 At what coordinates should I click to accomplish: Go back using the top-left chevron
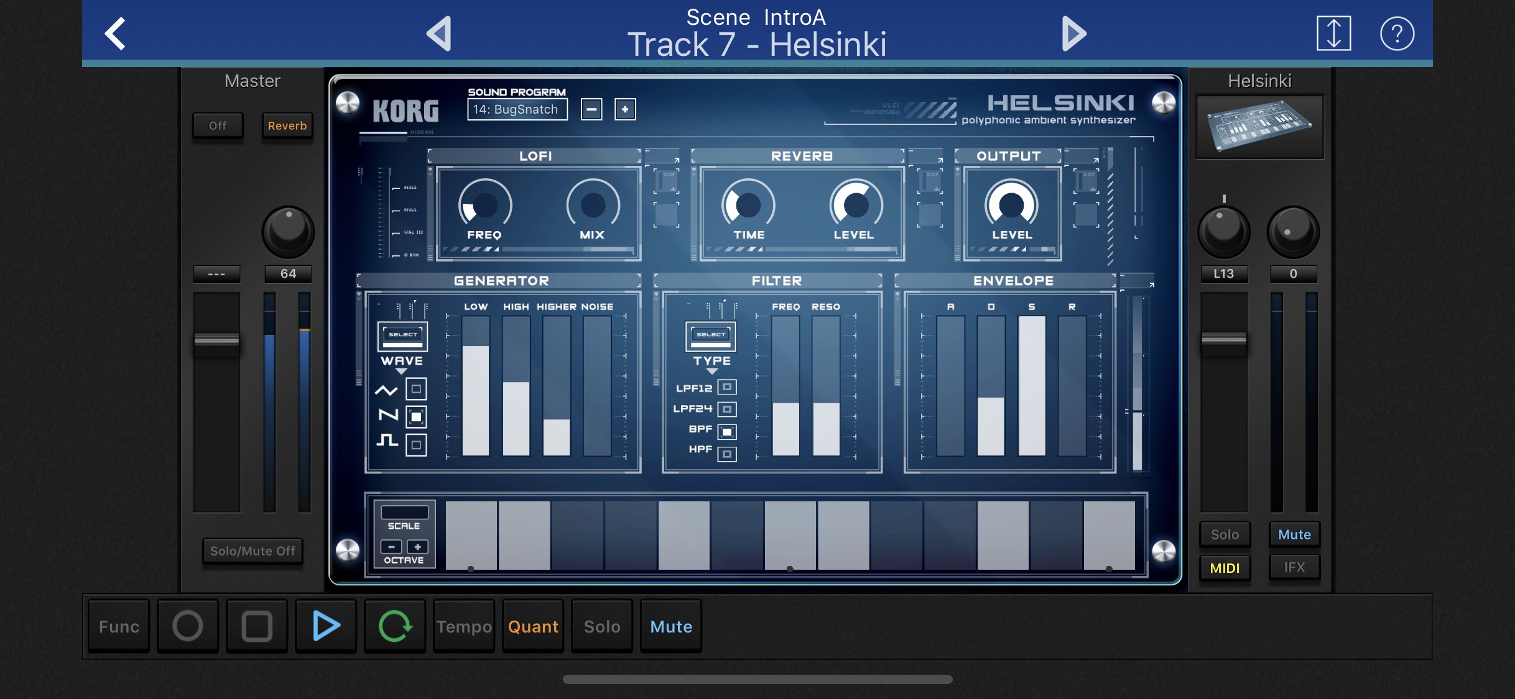[x=115, y=34]
